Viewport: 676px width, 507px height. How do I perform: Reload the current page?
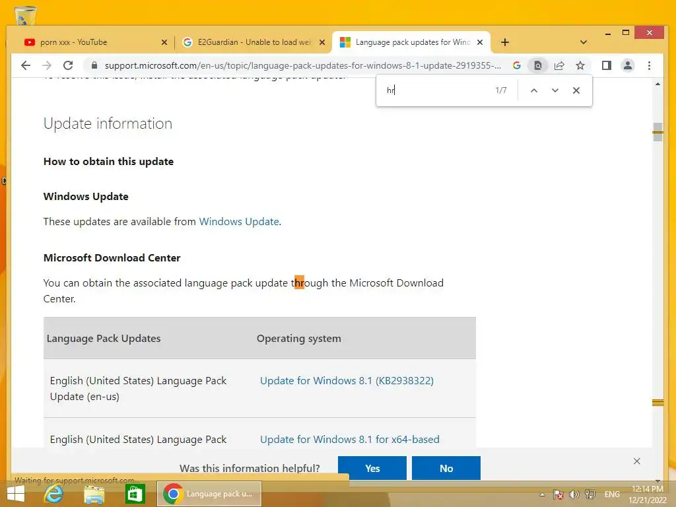[68, 65]
